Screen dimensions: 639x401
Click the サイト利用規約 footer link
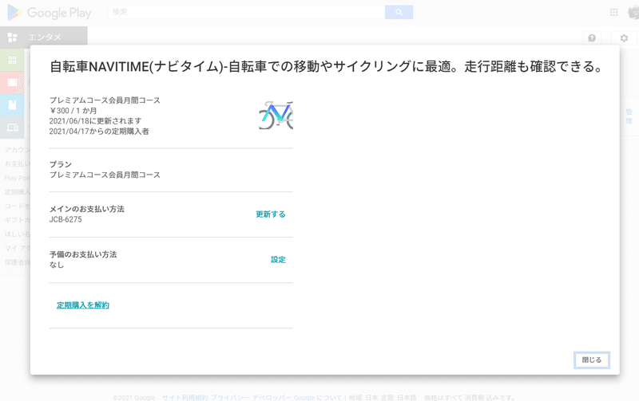coord(185,397)
